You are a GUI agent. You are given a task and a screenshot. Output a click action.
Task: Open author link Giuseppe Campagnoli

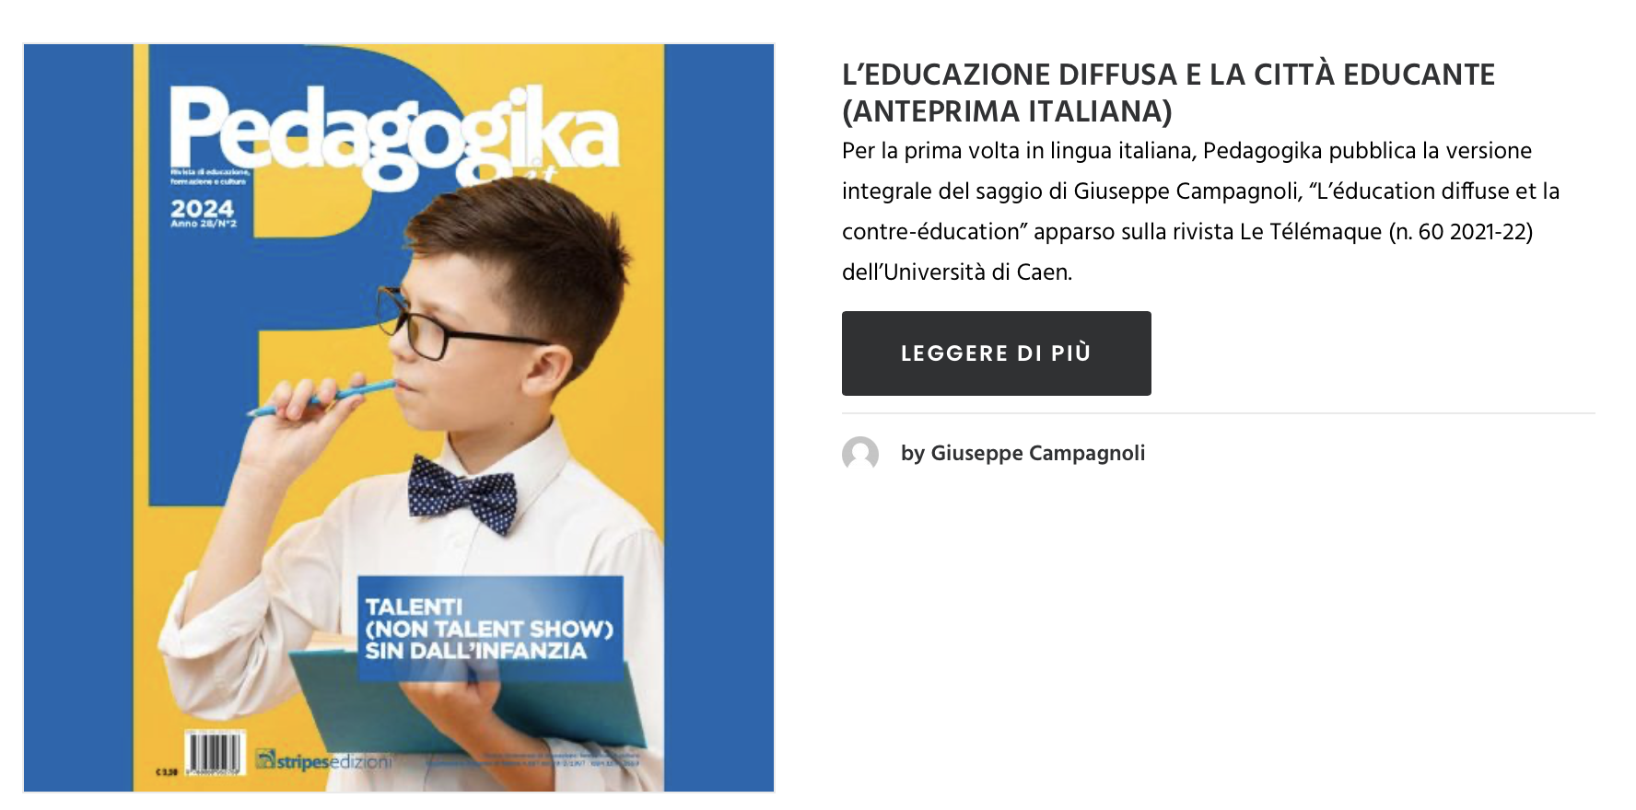[x=1038, y=454]
